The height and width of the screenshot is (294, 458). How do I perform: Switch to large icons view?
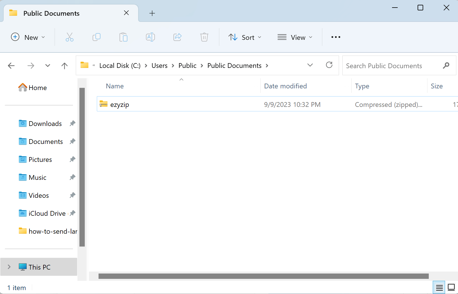coord(451,287)
